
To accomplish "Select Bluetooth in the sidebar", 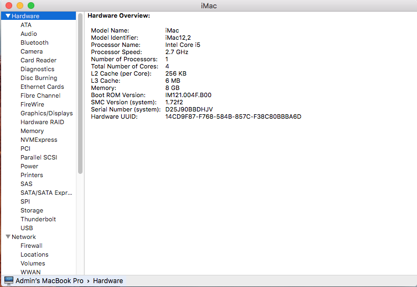I will 34,42.
